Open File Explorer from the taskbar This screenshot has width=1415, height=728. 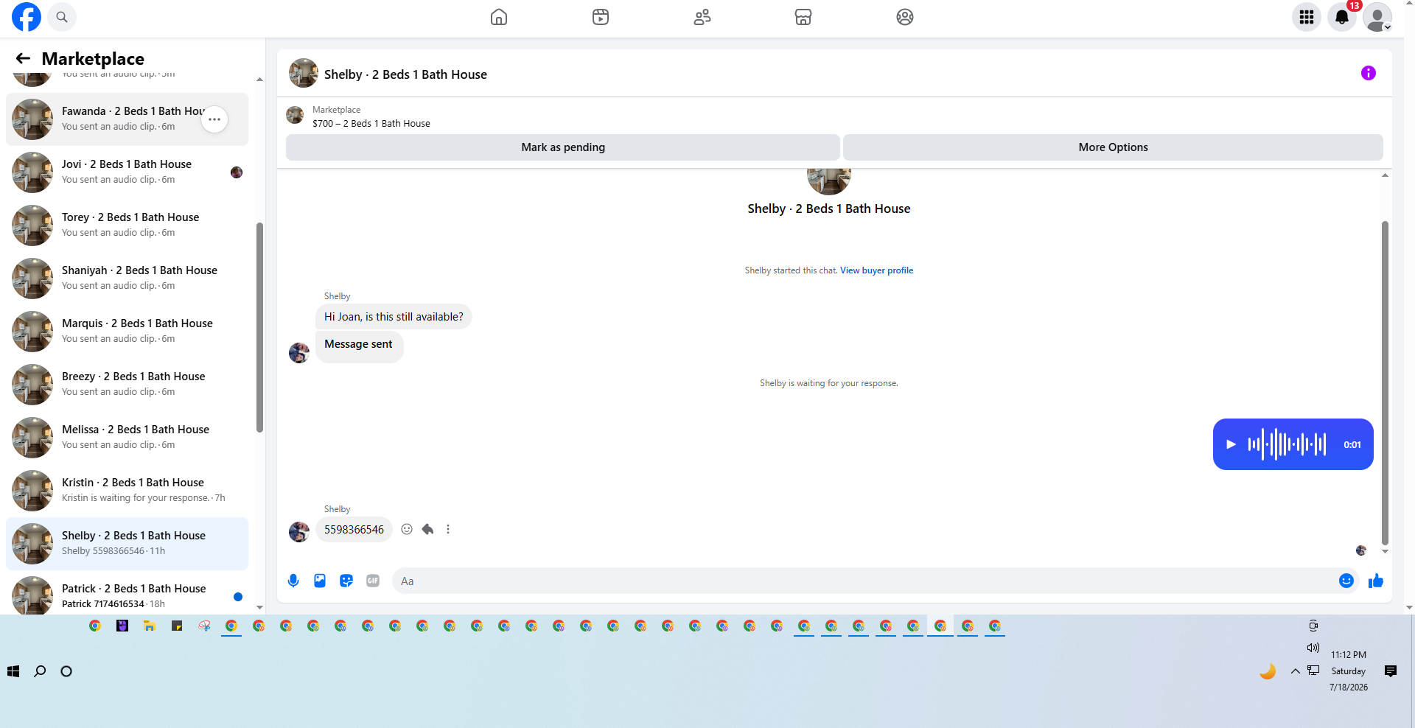(150, 626)
